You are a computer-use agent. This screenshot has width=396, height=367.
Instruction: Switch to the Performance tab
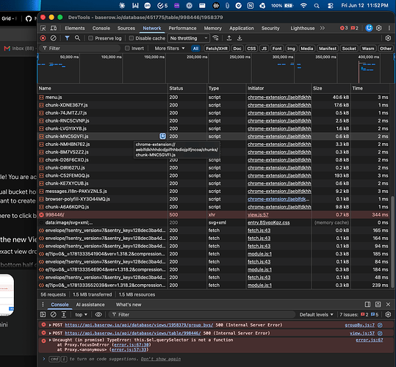pos(182,28)
